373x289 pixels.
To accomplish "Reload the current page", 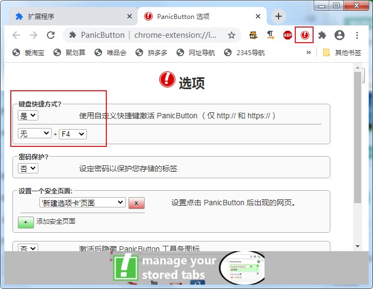I will pyautogui.click(x=51, y=35).
